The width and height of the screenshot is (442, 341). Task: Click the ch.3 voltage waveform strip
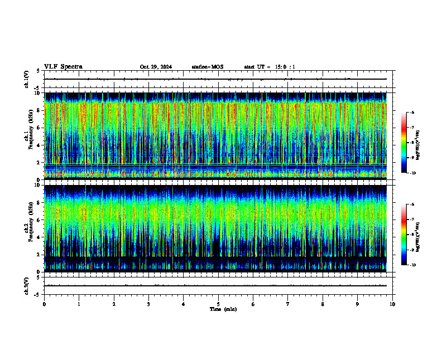point(219,286)
